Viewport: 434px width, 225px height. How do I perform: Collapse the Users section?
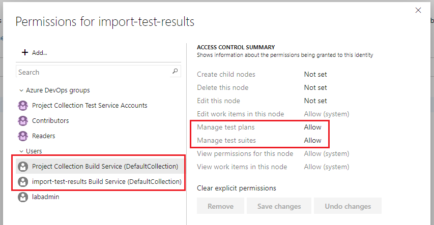(21, 151)
